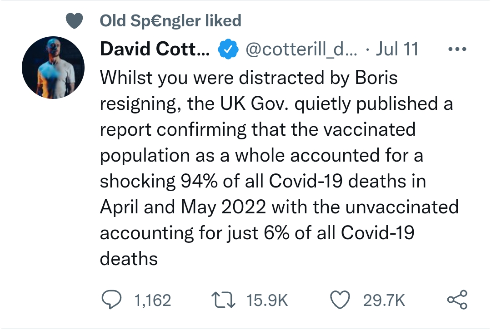Click 'April and May 2022' in tweet text
The image size is (491, 330).
183,207
